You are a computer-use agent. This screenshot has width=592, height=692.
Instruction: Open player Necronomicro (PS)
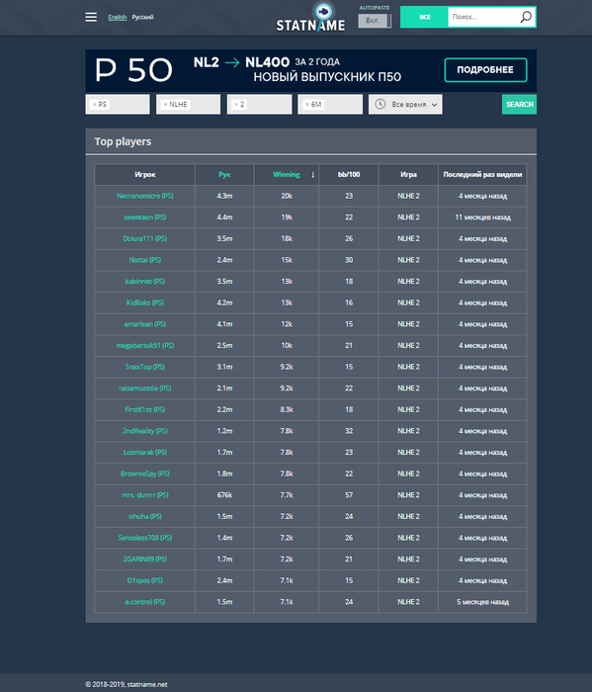[x=144, y=196]
